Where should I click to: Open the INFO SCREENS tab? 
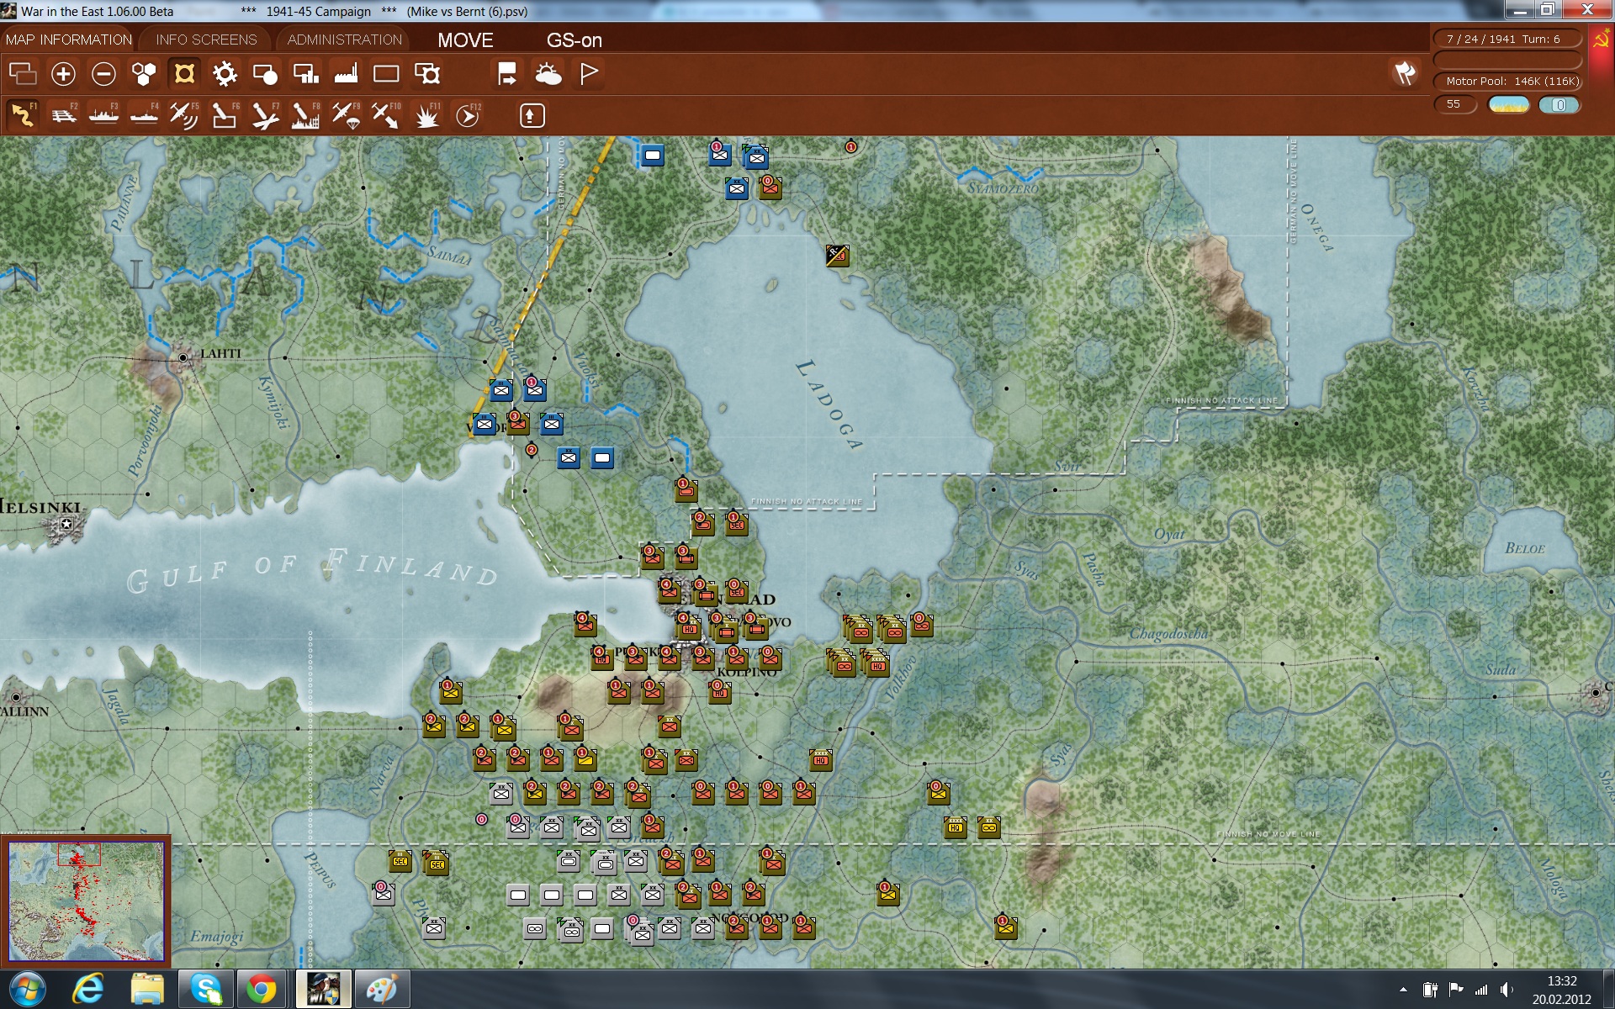(x=206, y=40)
